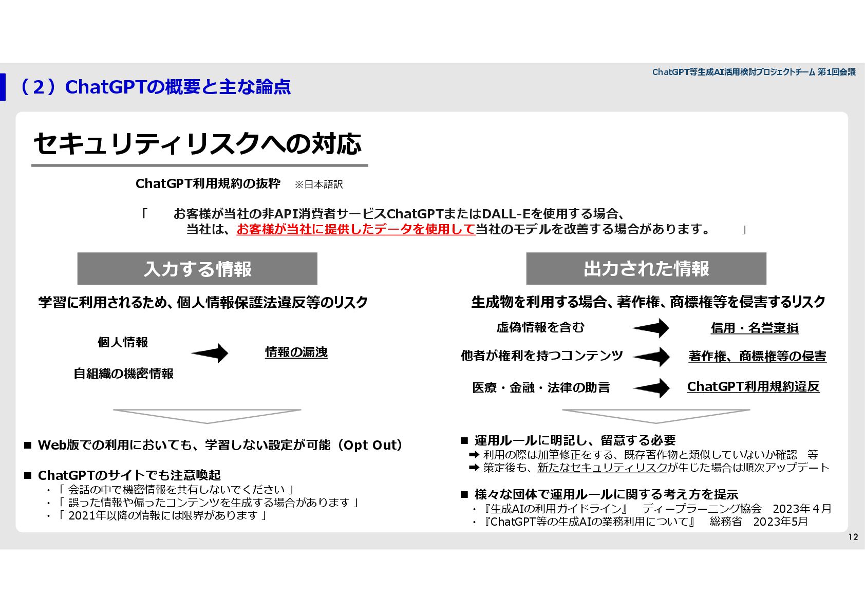This screenshot has height=612, width=865.
Task: Click the underlined text '情報の漏洩'
Action: 296,352
